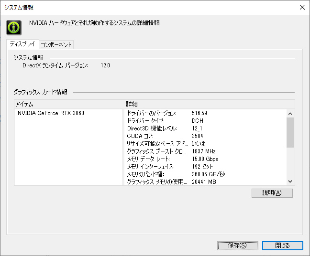Select the メモリ インターフェイス row label
This screenshot has width=310, height=256.
(150, 167)
